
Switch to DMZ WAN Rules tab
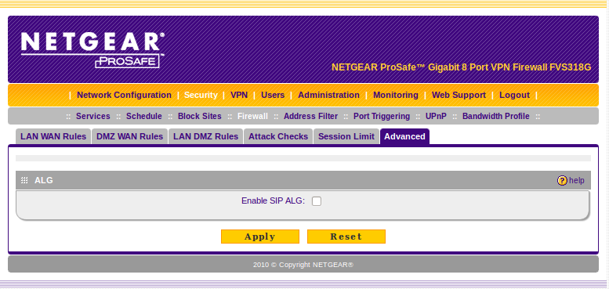click(130, 136)
